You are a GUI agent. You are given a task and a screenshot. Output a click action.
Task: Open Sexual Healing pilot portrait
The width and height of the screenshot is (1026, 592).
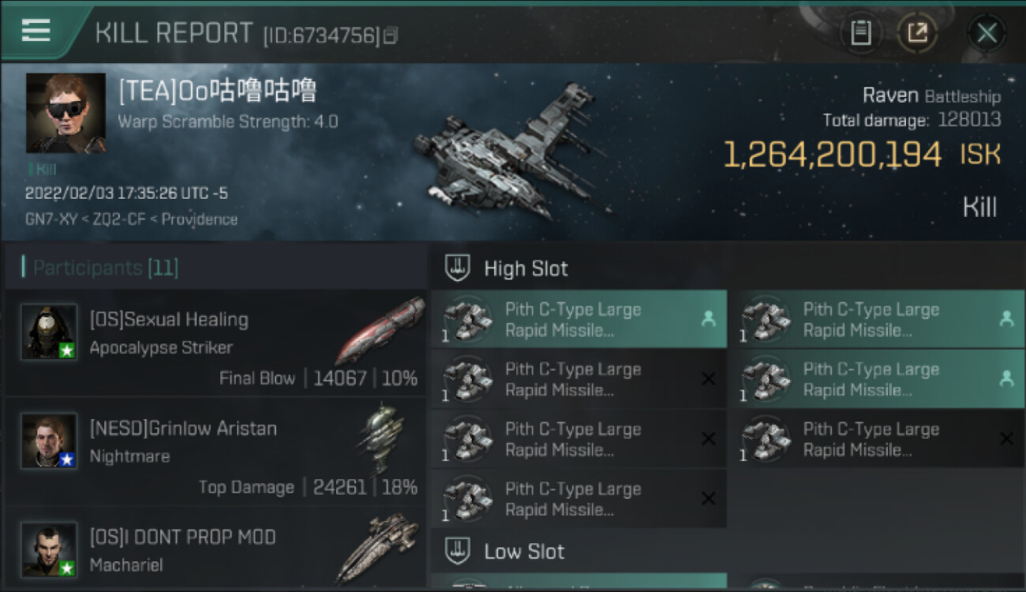coord(49,332)
